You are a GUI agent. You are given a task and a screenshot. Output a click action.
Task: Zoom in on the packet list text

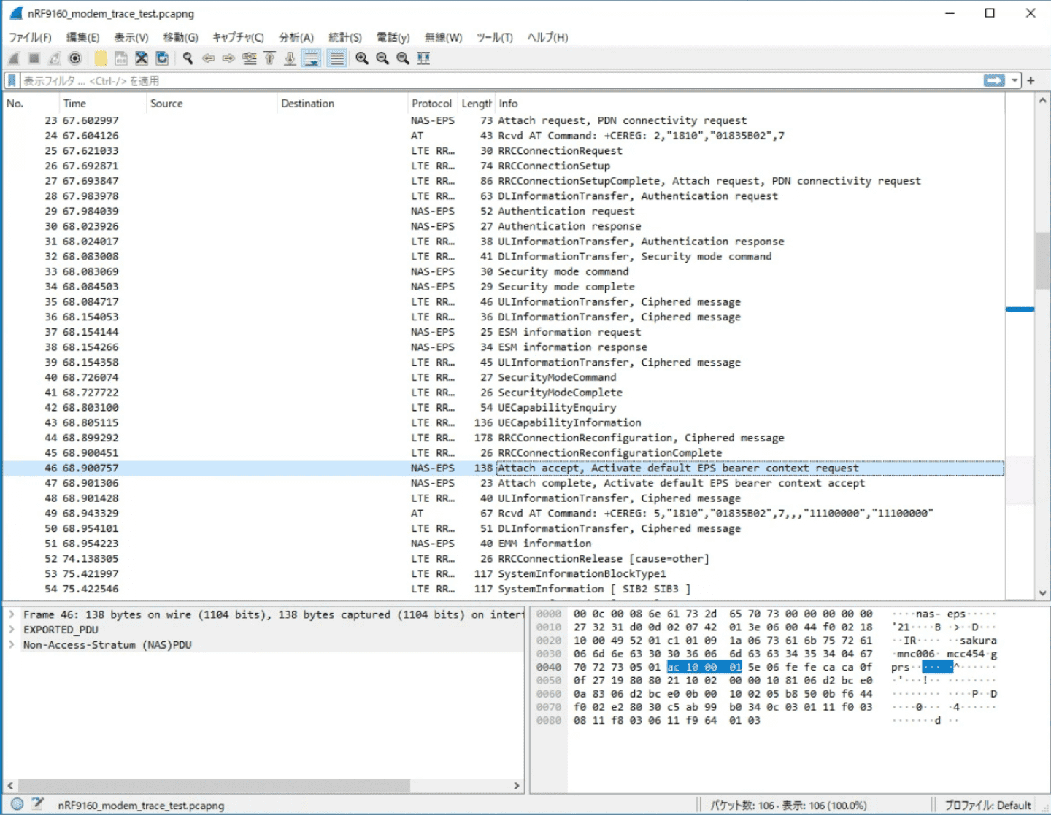point(362,58)
